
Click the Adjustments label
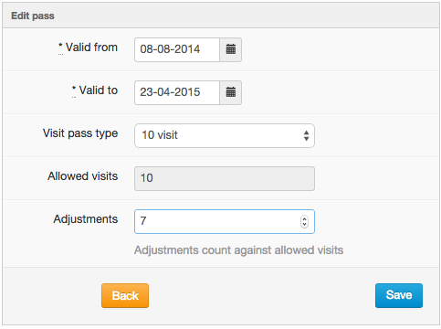(x=86, y=219)
